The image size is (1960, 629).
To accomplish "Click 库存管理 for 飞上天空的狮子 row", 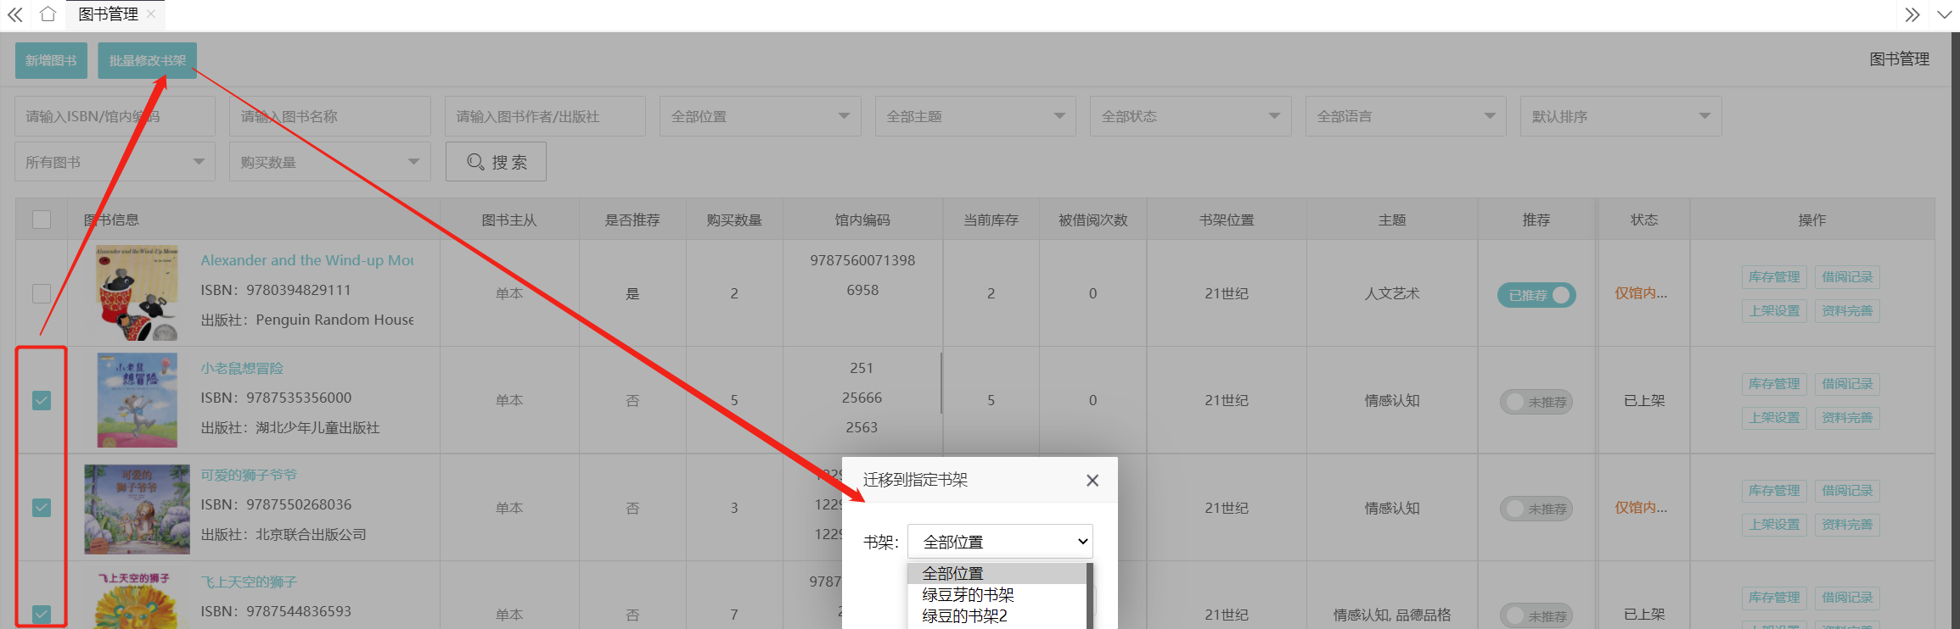I will [1774, 598].
